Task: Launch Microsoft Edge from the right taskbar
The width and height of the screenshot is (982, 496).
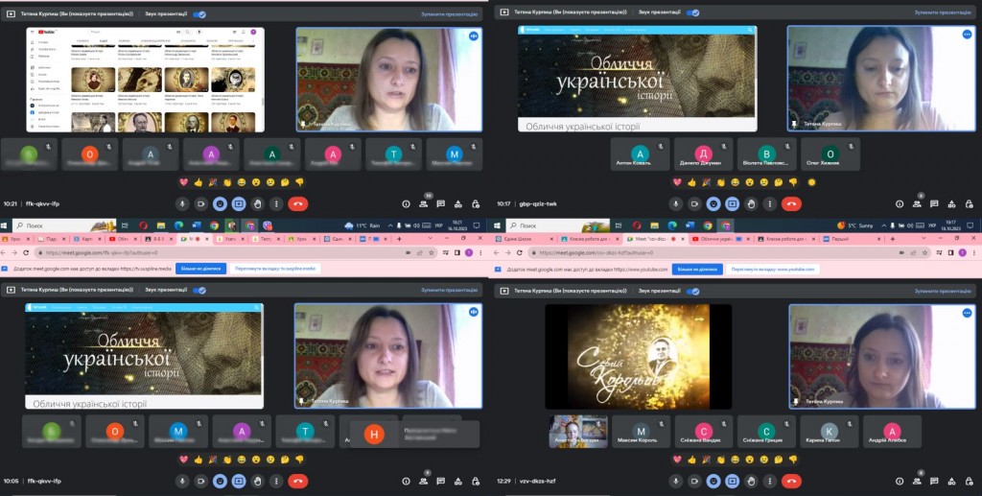Action: (x=672, y=225)
